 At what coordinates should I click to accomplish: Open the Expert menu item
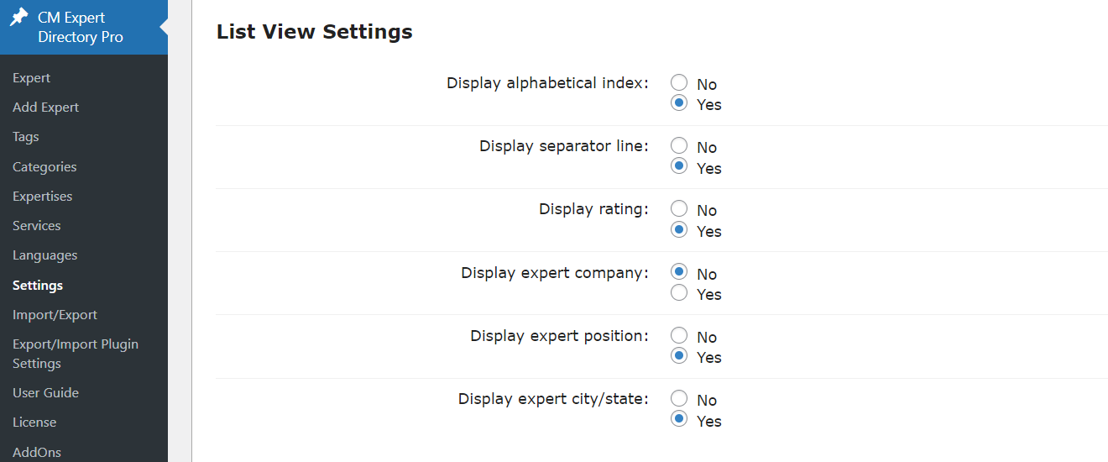point(32,78)
